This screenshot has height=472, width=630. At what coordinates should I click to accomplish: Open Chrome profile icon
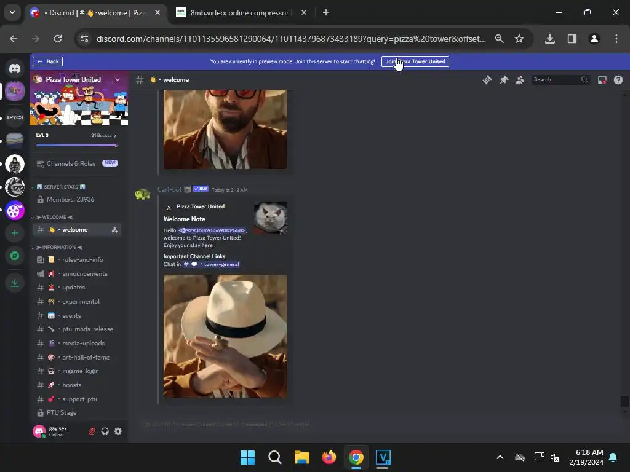point(594,39)
